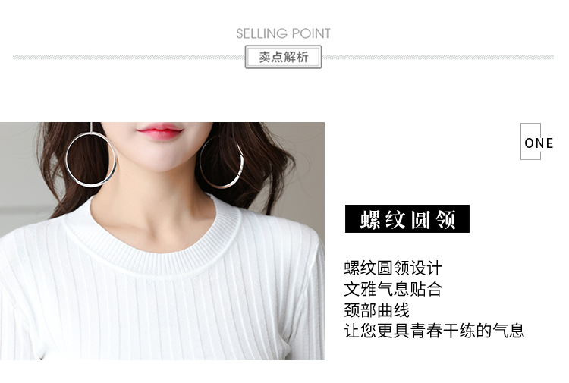Viewport: 569px width, 383px height.
Task: Click the 让您更具青春干练的气息 text line
Action: pyautogui.click(x=434, y=331)
